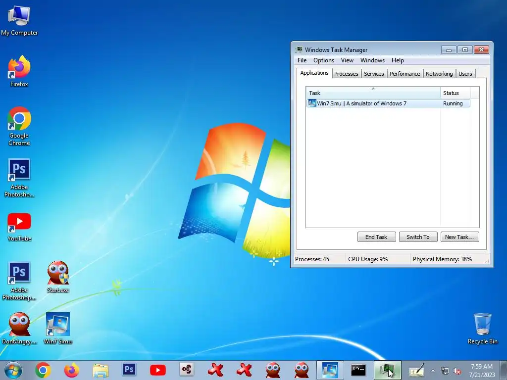Switch to the Networking tab

(x=439, y=74)
